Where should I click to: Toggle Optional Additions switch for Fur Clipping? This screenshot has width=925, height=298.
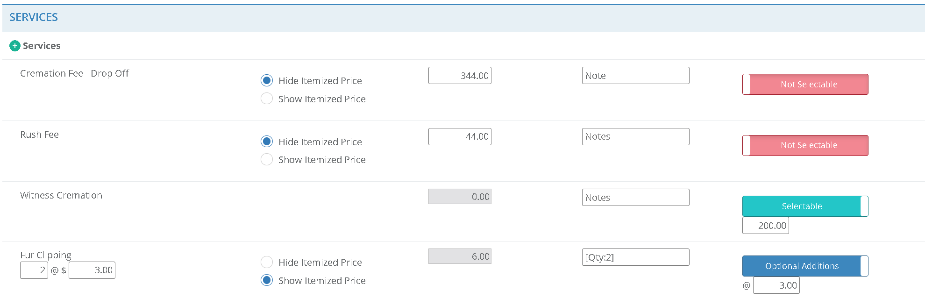(x=805, y=266)
